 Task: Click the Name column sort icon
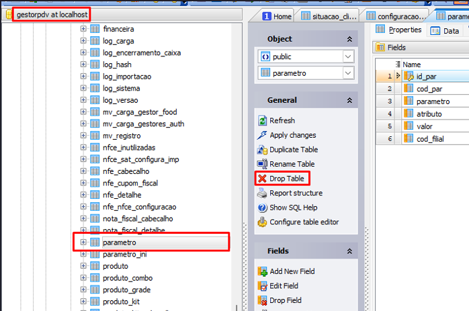pyautogui.click(x=398, y=64)
